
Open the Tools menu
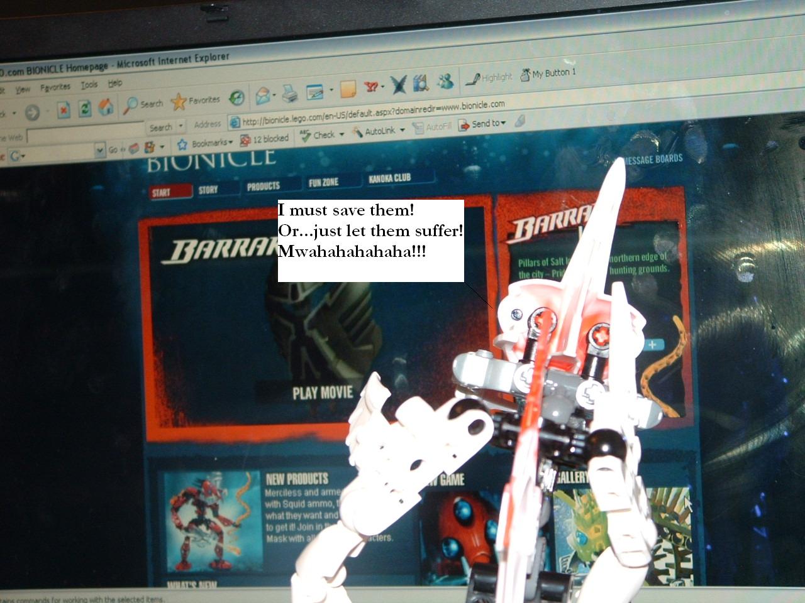pyautogui.click(x=89, y=85)
